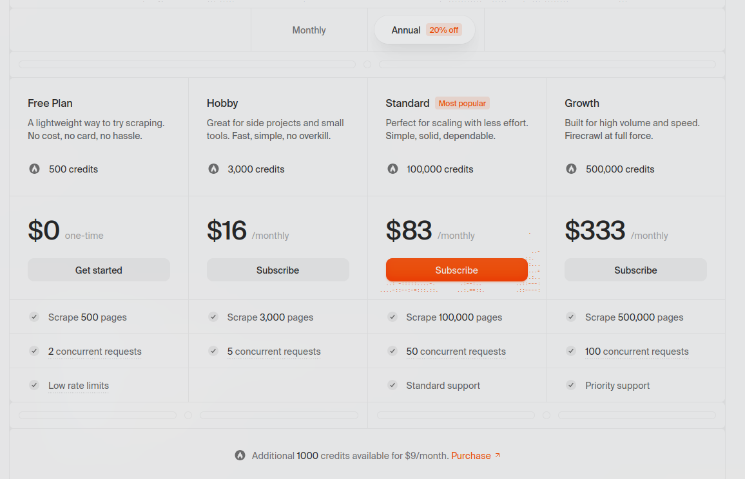
Task: Click flame icon beside Additional 1000 credits
Action: 240,456
